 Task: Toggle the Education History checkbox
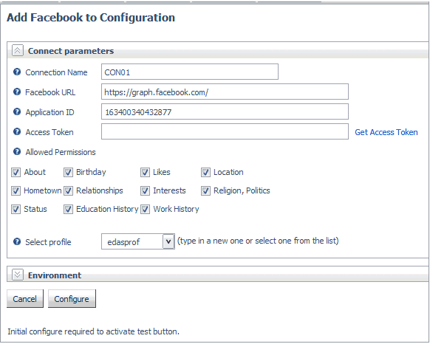(x=68, y=210)
